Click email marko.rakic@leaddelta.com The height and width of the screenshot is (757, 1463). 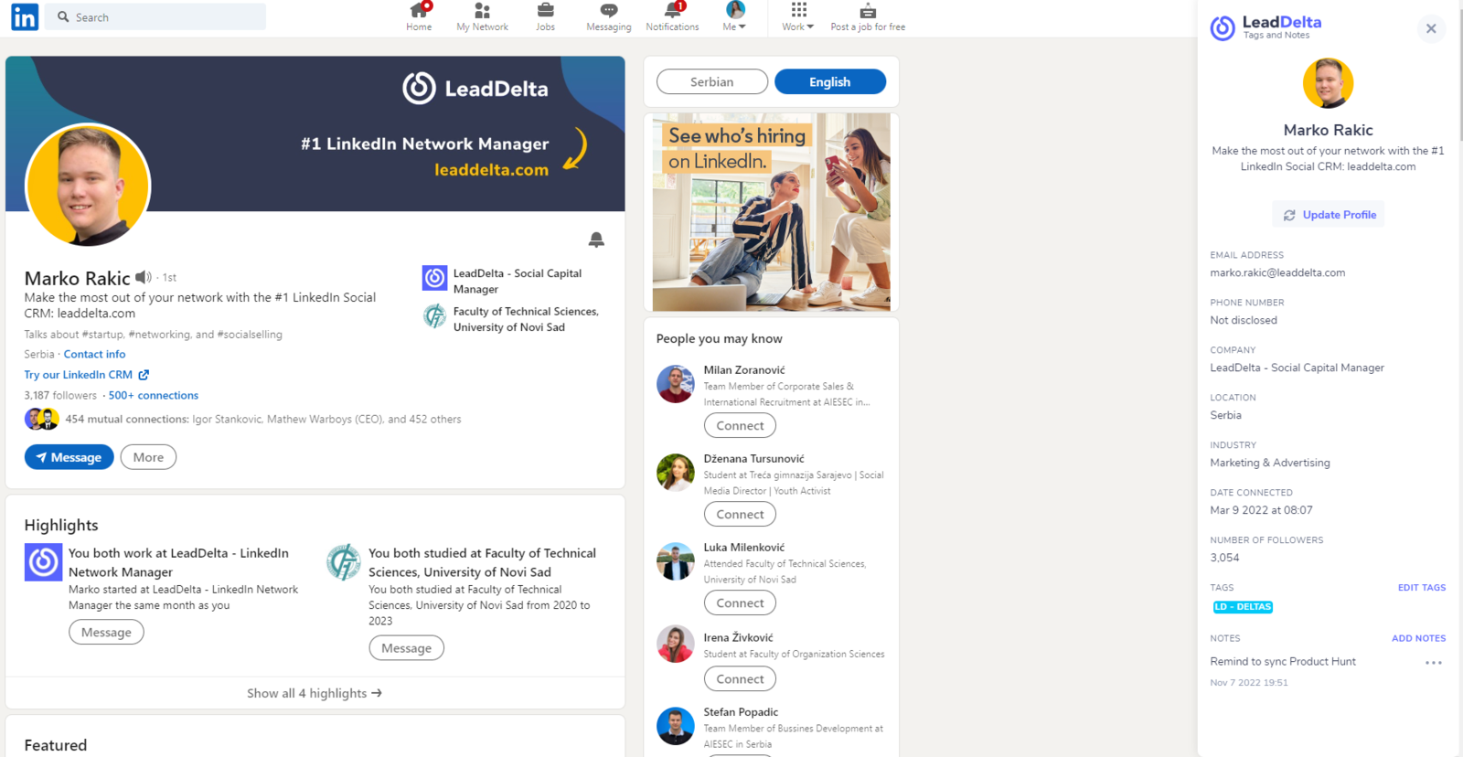[1277, 272]
